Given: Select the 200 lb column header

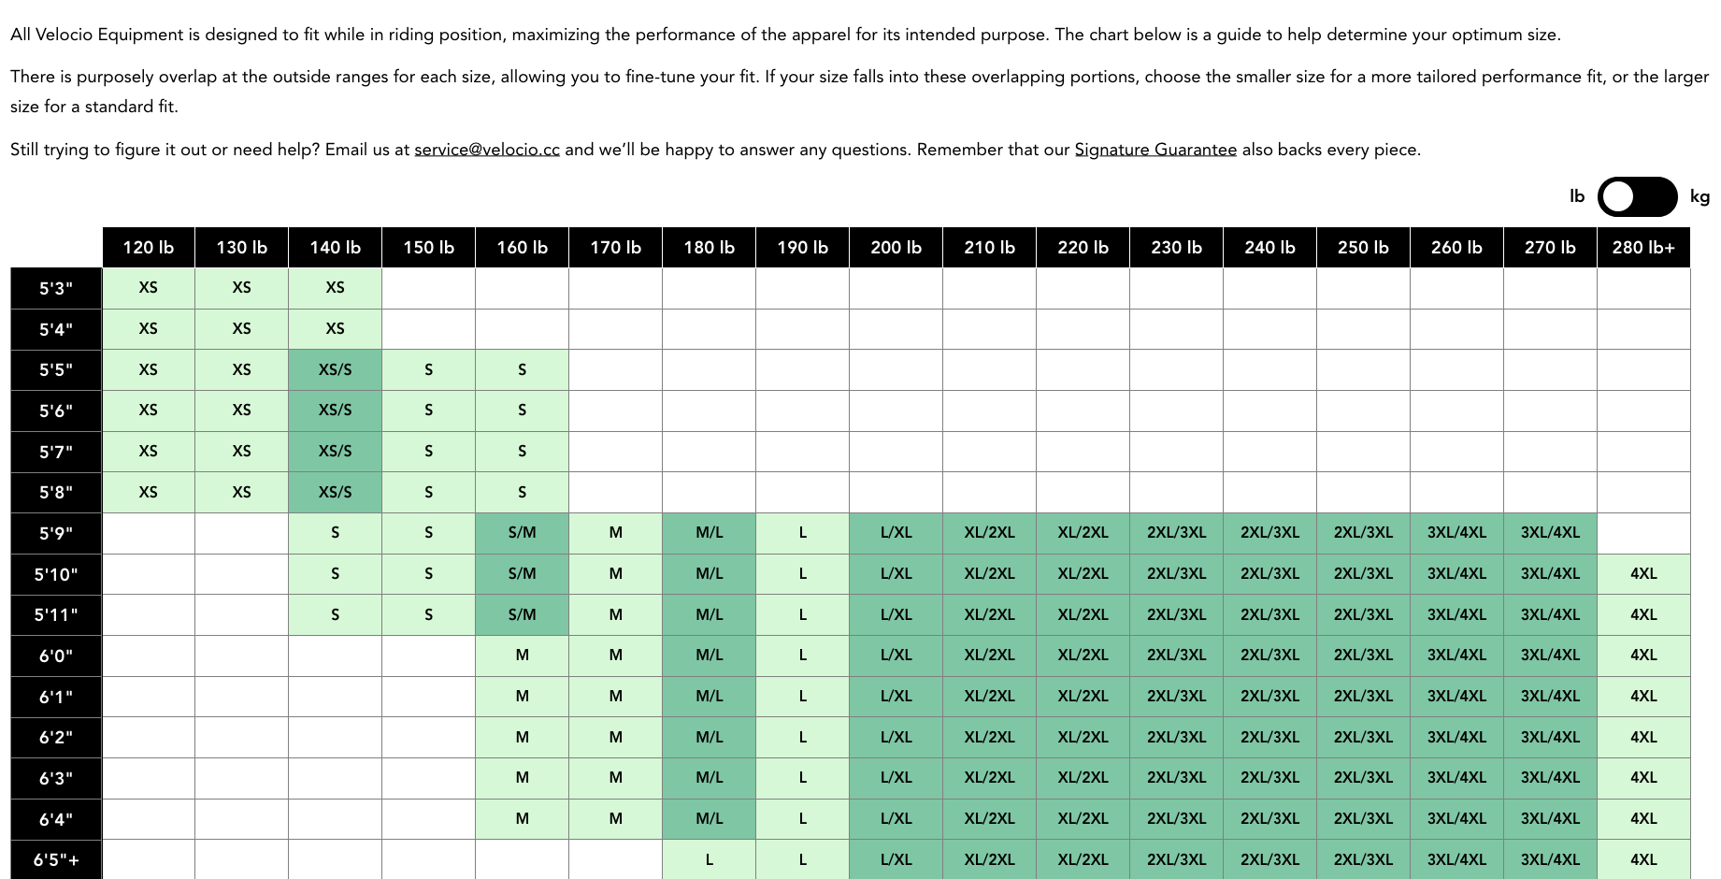Looking at the screenshot, I should click(x=896, y=248).
